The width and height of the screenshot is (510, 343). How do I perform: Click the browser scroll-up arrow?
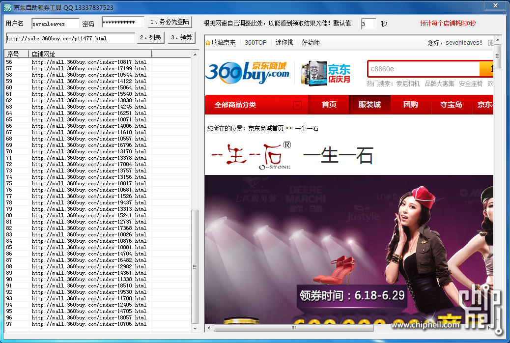click(497, 39)
